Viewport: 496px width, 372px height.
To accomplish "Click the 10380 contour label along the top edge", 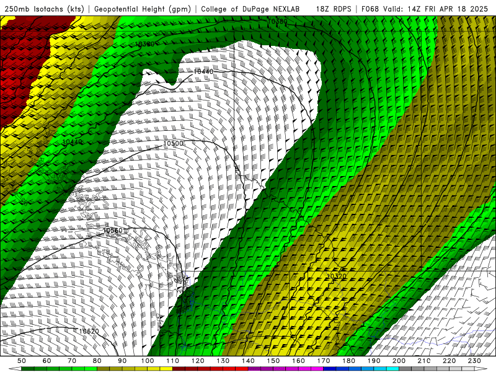I will 278,22.
